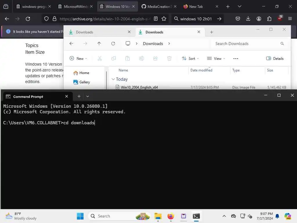
Task: Switch to MicrosoftWindo Firefox tab
Action: click(x=76, y=6)
